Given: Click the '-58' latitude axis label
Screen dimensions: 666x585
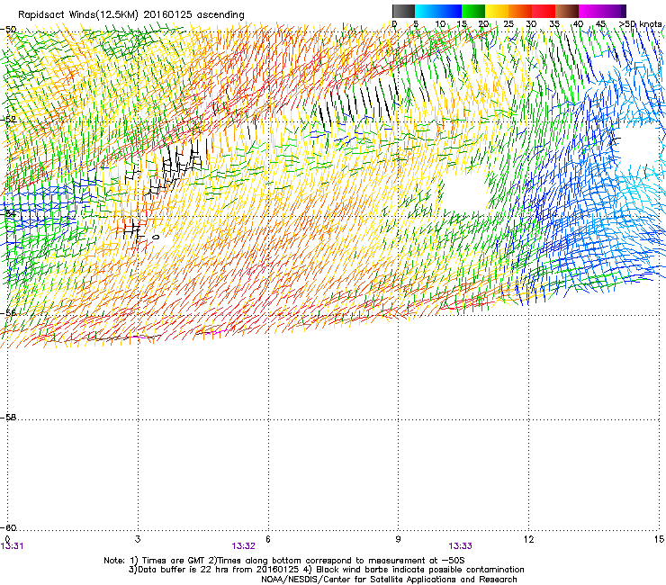Looking at the screenshot, I should 8,418.
